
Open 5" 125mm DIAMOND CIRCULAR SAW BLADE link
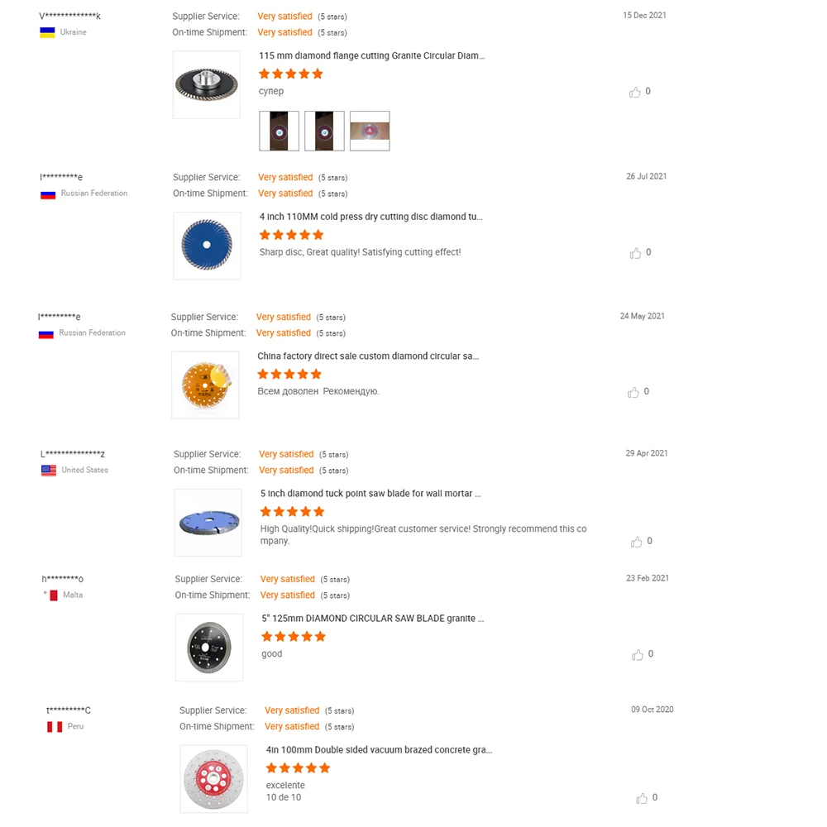click(x=372, y=619)
